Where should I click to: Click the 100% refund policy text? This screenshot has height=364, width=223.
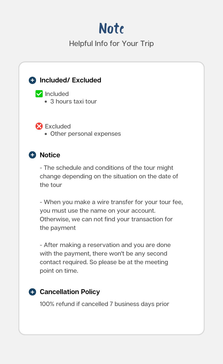[104, 304]
